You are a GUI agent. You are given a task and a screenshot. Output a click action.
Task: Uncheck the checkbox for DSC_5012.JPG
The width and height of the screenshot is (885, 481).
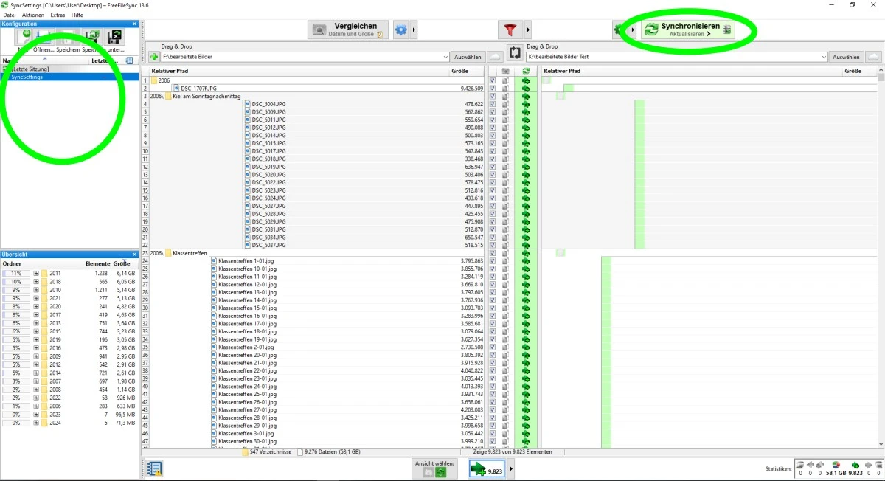493,128
